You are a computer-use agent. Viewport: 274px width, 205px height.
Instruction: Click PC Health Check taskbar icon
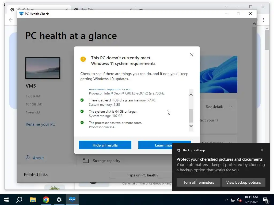click(x=72, y=200)
